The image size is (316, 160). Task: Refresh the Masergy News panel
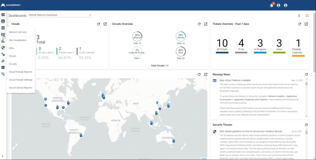(306, 74)
